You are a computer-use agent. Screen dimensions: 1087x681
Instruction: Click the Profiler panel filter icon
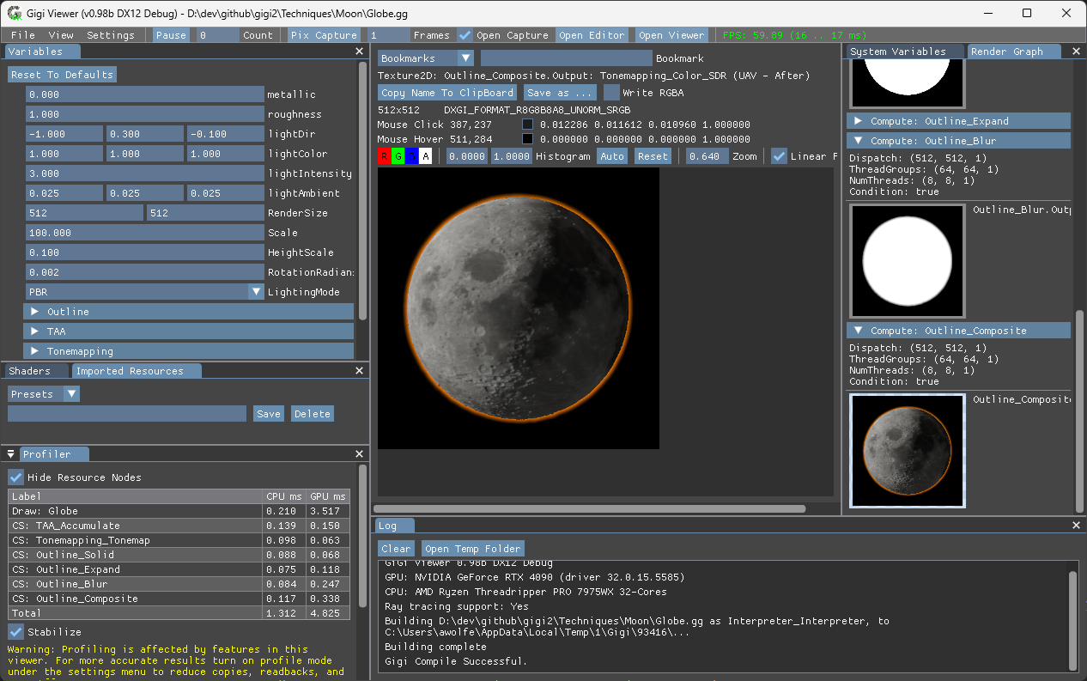pos(9,453)
